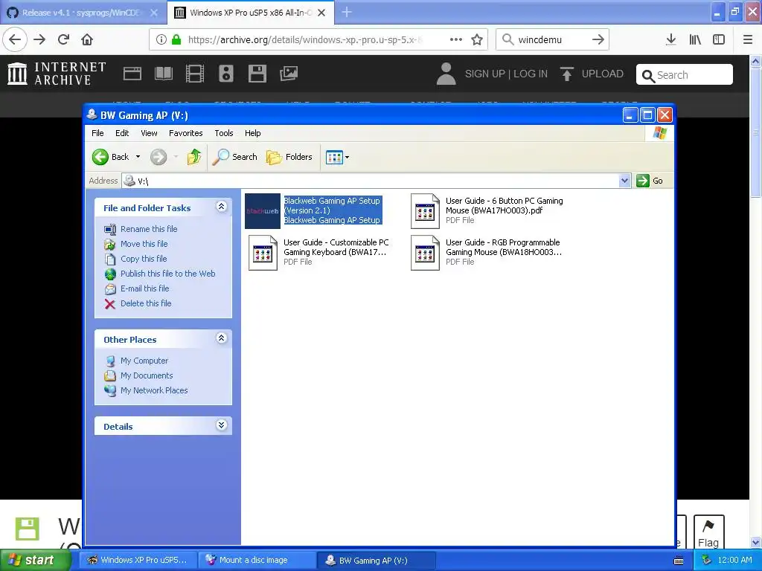Click the Up folder icon in the Explorer toolbar

coord(194,157)
